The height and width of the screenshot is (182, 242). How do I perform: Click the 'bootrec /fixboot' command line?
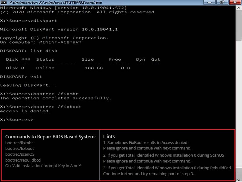(x=41, y=107)
